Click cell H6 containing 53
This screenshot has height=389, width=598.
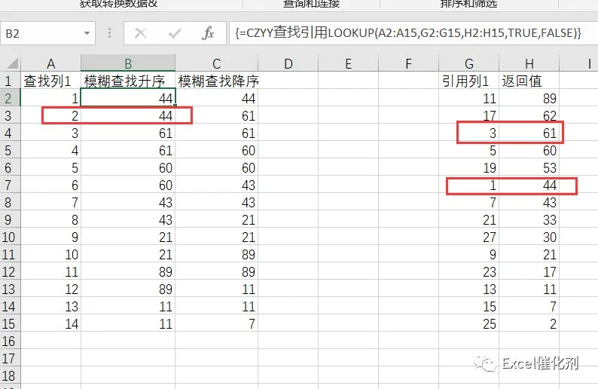(x=529, y=167)
